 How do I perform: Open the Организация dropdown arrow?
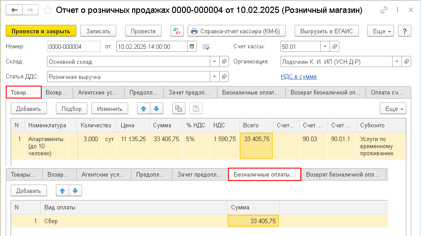point(396,62)
